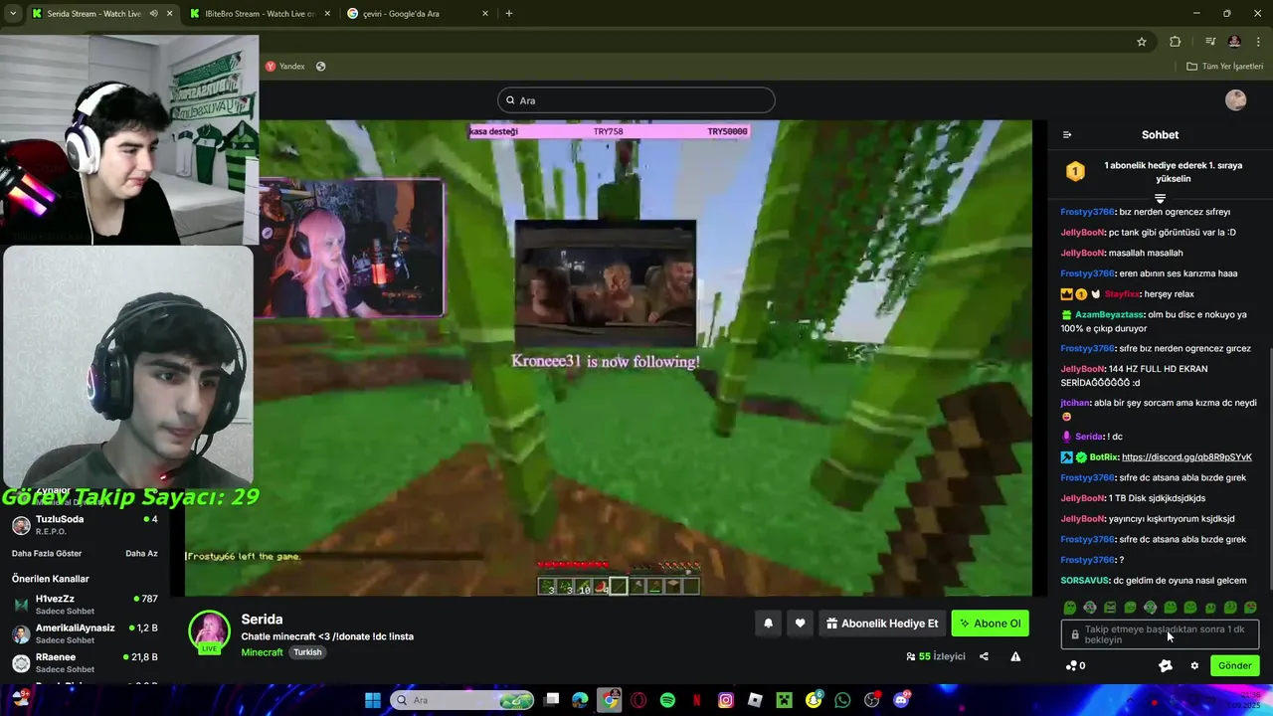Open RRaenee recommended channel

pos(85,662)
